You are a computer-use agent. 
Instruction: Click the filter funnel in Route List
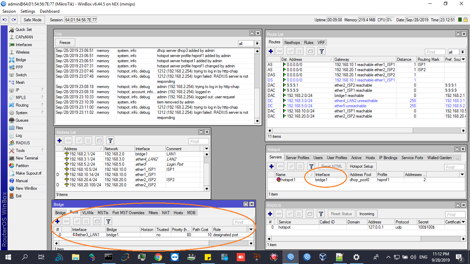coord(321,51)
